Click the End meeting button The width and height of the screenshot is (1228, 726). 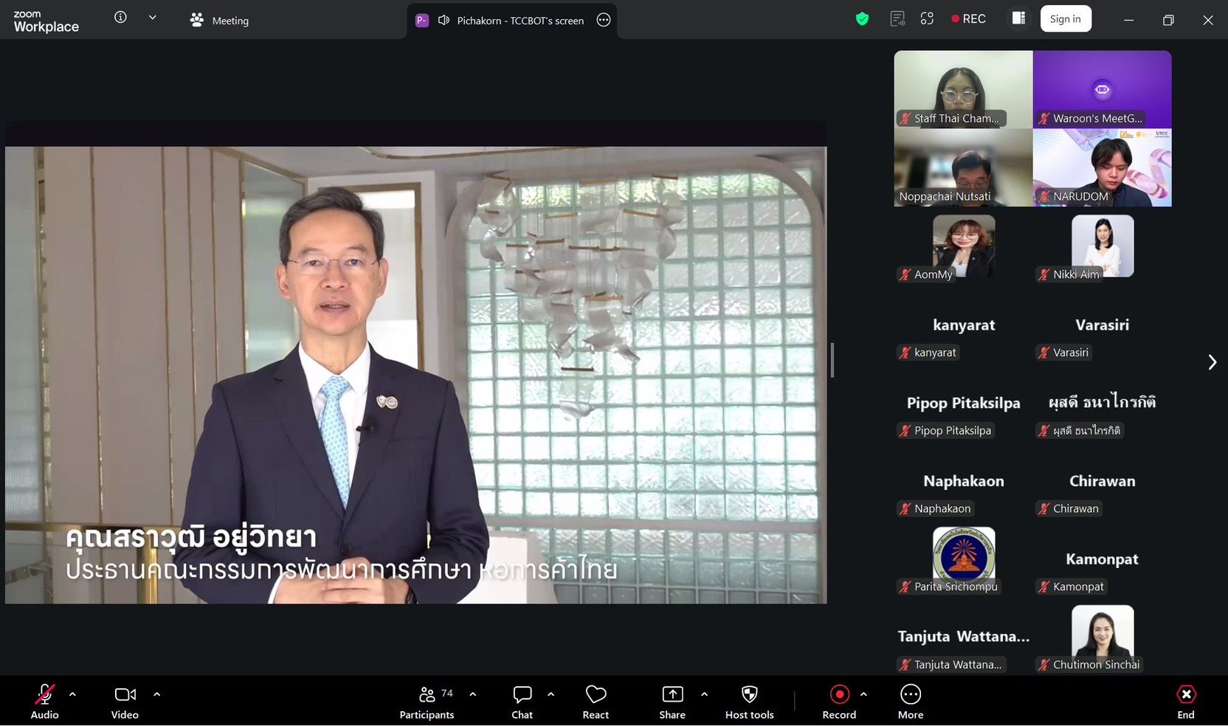pyautogui.click(x=1186, y=702)
